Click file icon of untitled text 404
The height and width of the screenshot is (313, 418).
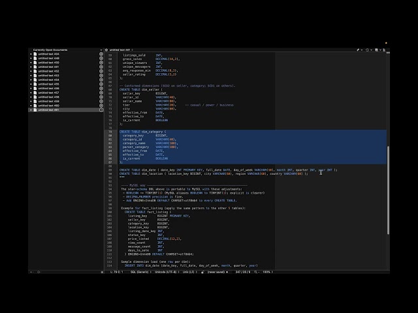tap(35, 54)
